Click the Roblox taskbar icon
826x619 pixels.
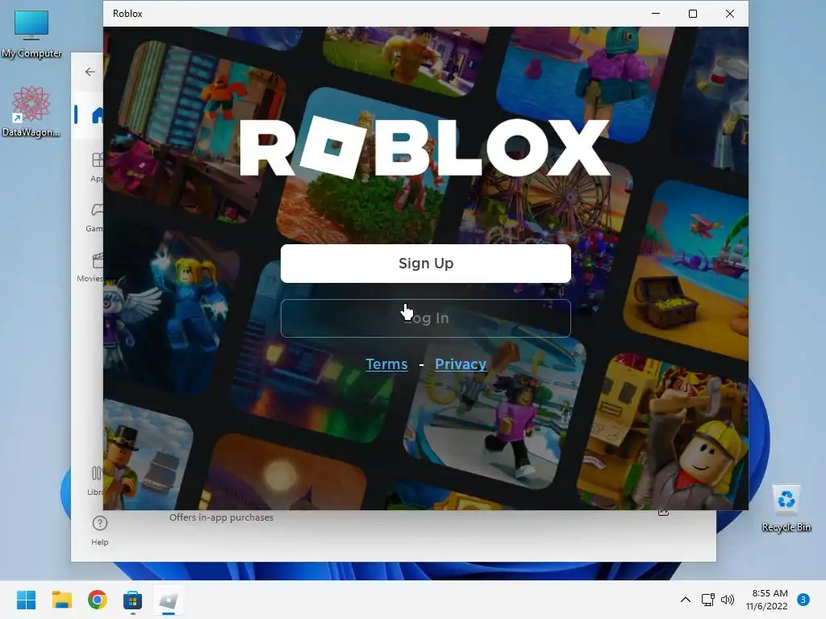(168, 600)
